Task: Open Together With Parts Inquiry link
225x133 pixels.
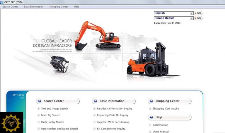Action: point(113,122)
